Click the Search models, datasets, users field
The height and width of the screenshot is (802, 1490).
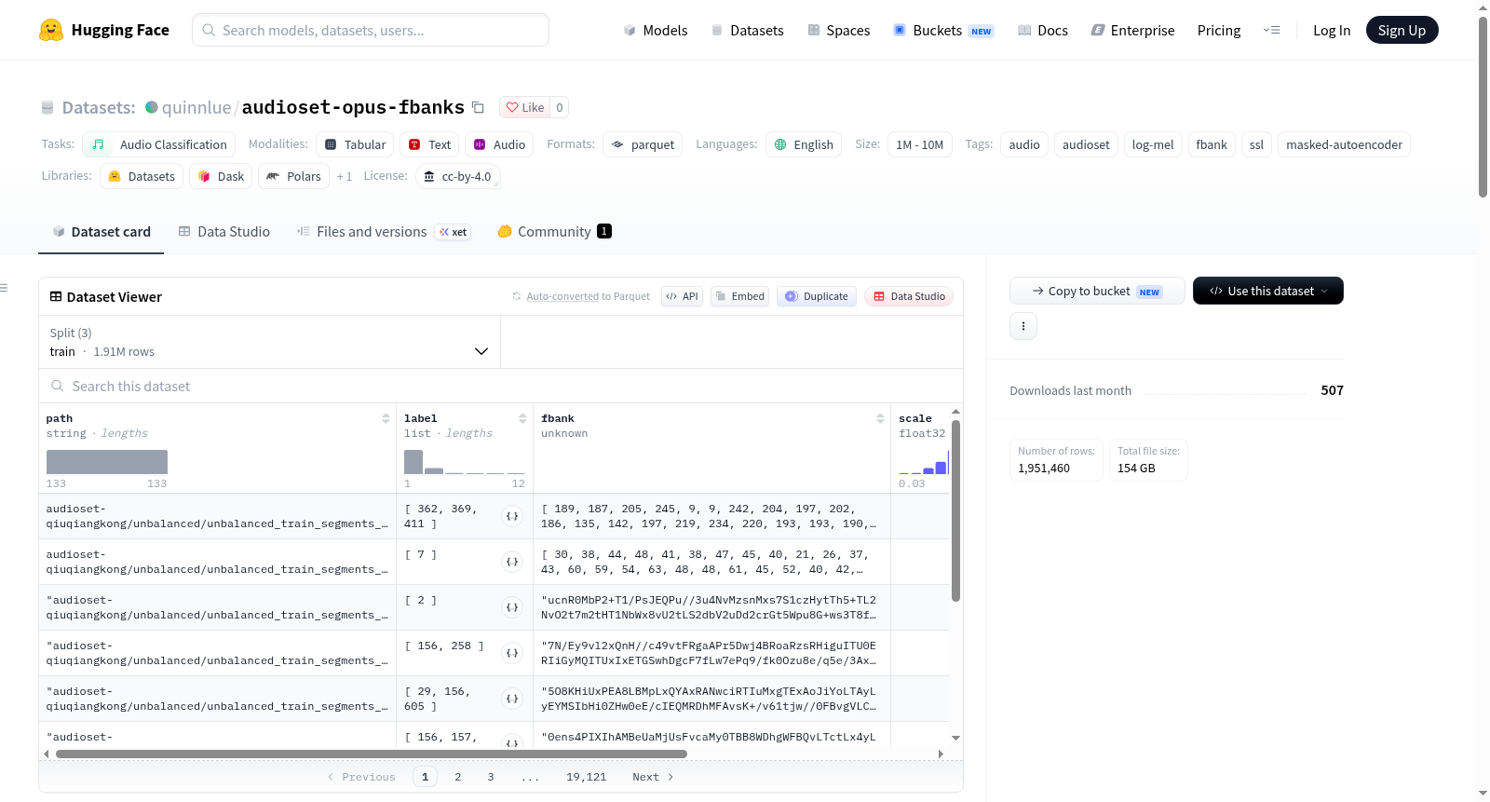click(x=371, y=30)
